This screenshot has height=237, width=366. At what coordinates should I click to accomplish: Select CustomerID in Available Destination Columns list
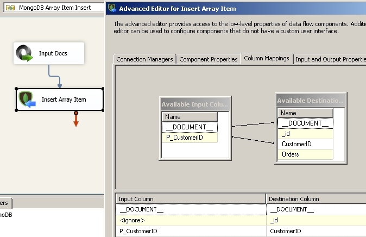[305, 144]
